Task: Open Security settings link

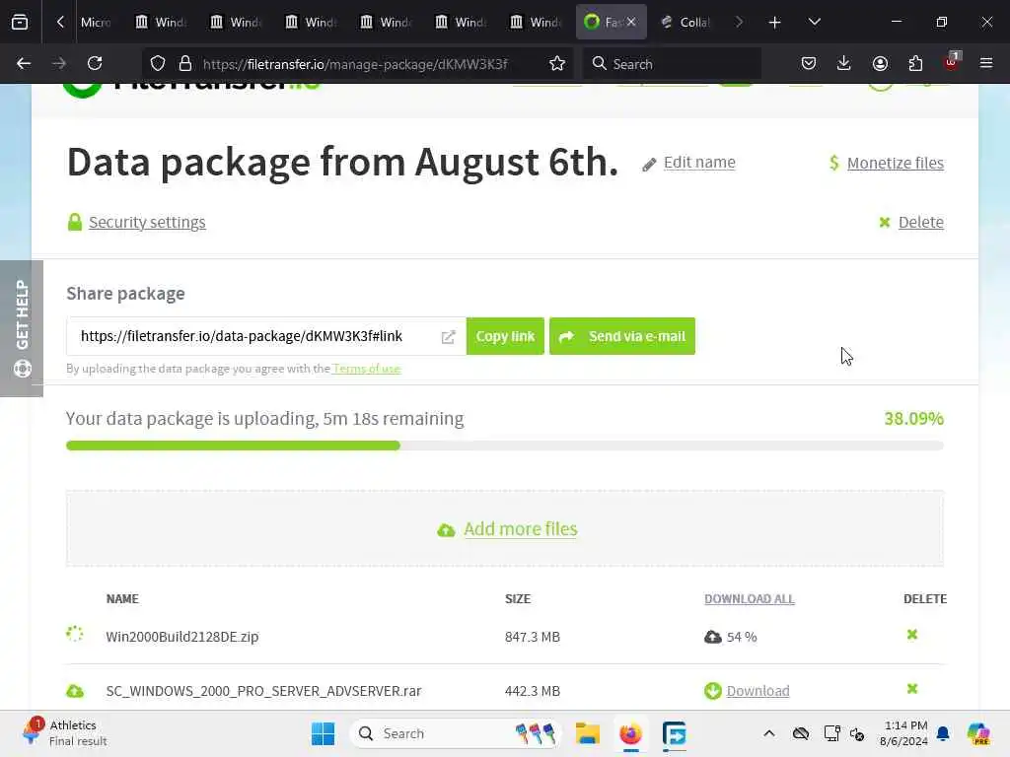Action: [x=147, y=222]
